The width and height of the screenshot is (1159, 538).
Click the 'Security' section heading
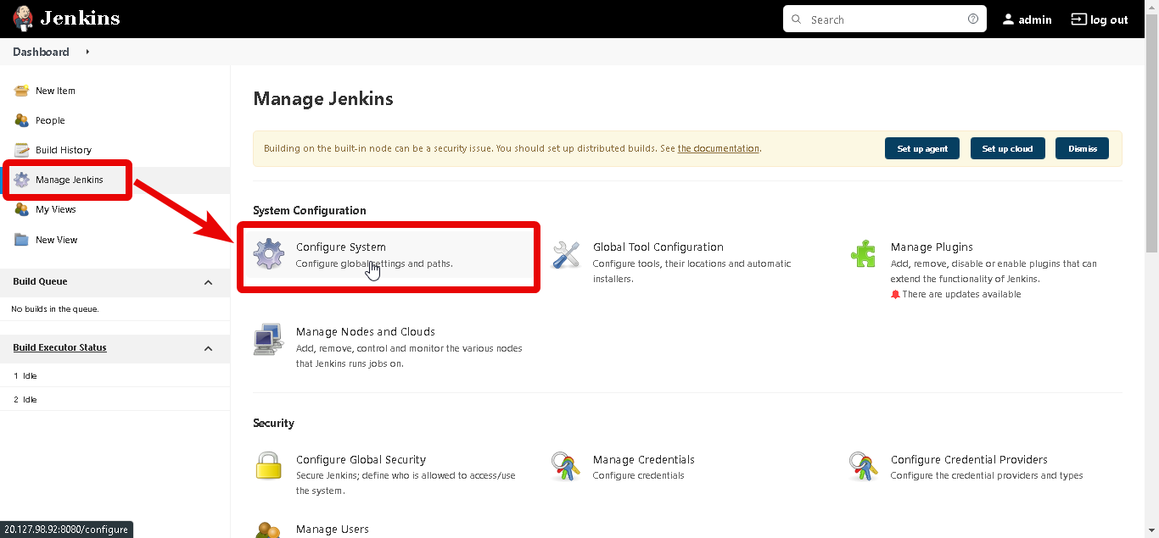273,423
